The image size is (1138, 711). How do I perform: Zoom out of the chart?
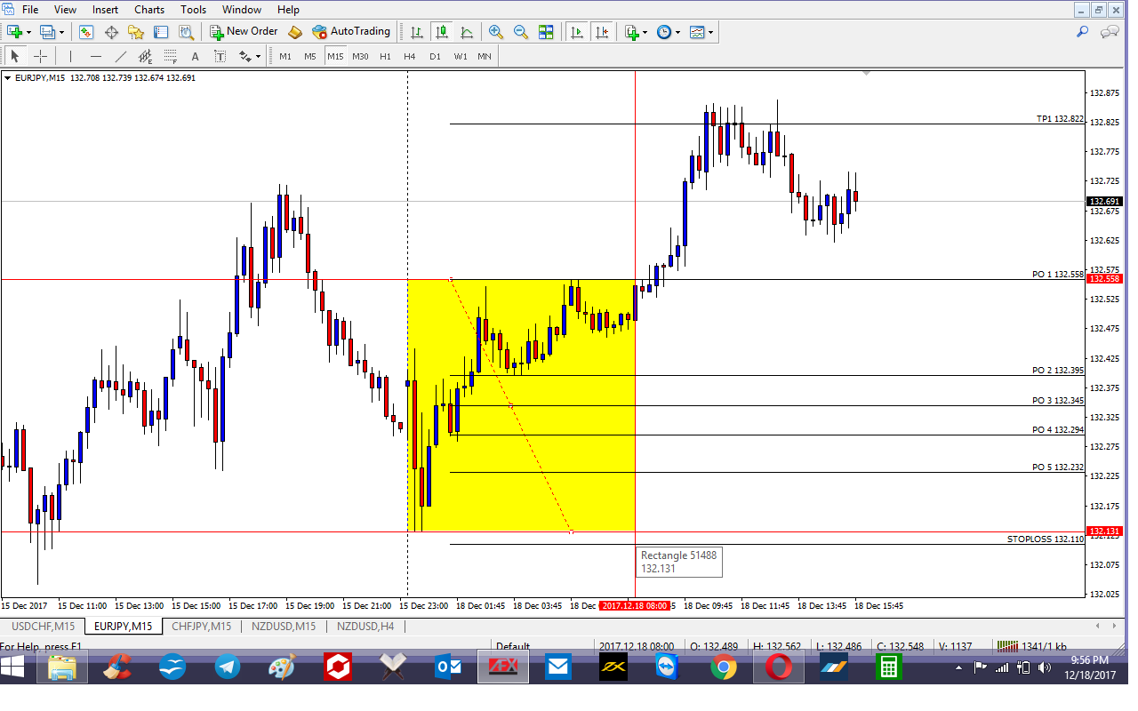(521, 32)
